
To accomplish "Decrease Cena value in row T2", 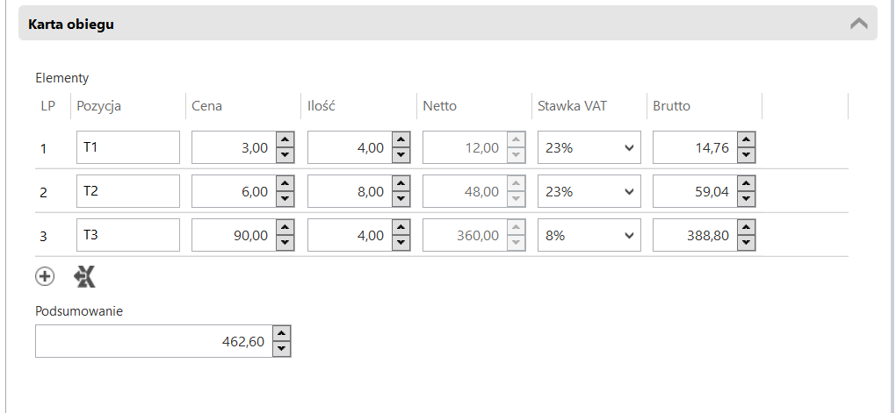I will click(285, 199).
